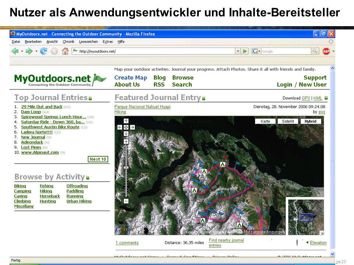Open author poz profile link
354x265 pixels.
[x=322, y=112]
